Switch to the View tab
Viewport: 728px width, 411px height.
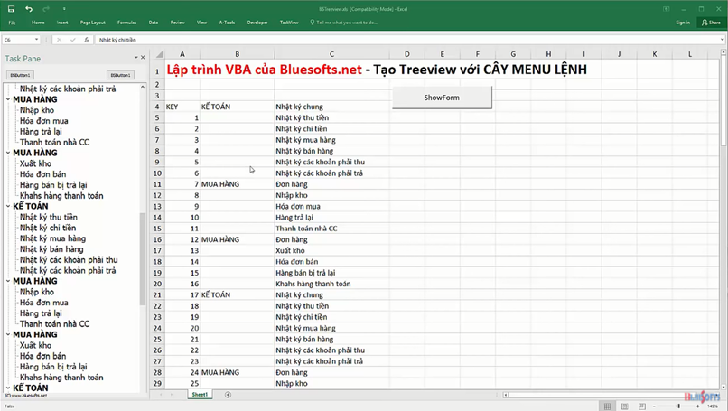[x=201, y=23]
